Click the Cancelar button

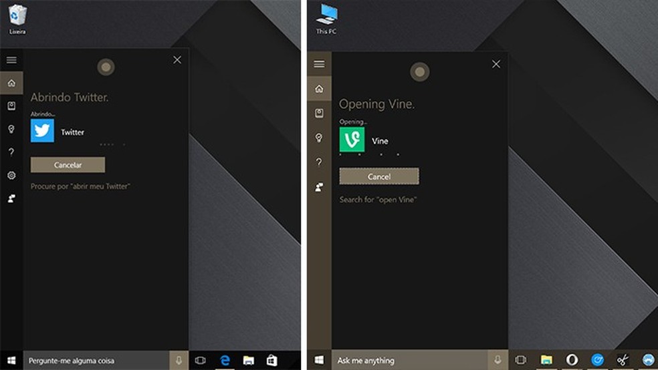coord(68,165)
